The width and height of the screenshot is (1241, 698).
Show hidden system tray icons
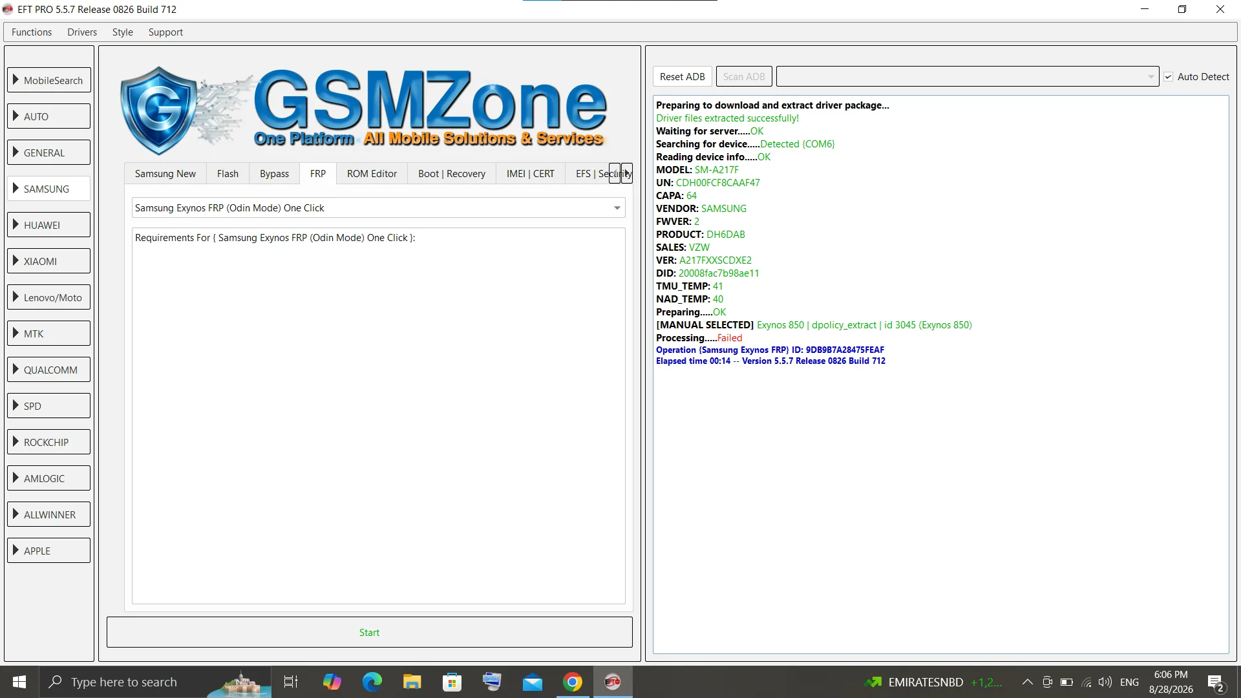(1027, 682)
